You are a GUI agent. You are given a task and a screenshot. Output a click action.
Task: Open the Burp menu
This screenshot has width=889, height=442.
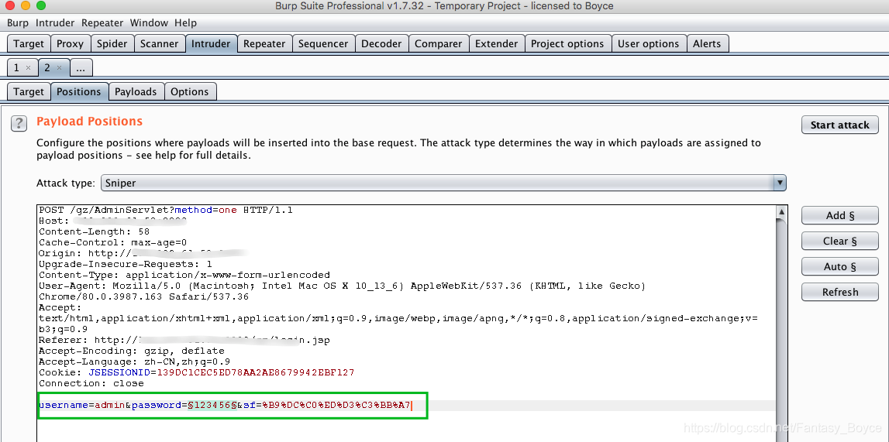click(18, 23)
